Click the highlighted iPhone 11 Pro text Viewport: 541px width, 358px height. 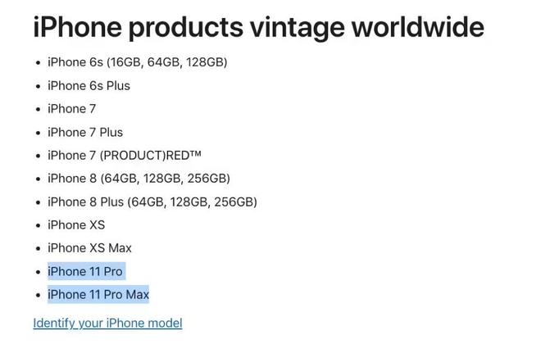(x=85, y=272)
